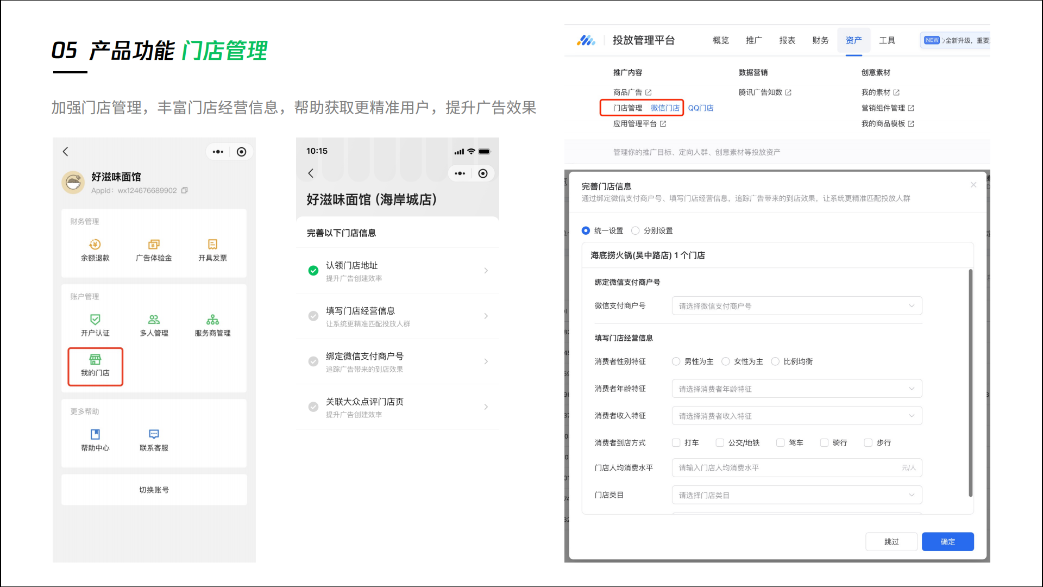The image size is (1043, 587).
Task: Click the dialog's vertical scrollbar
Action: pos(970,383)
